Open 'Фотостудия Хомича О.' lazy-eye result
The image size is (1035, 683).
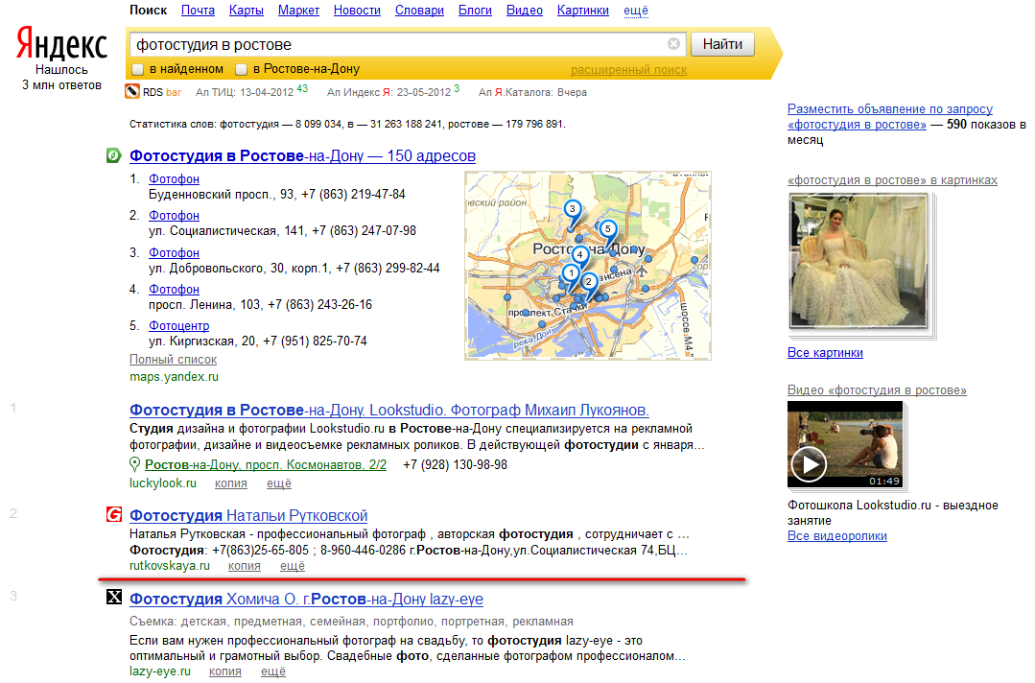[x=306, y=600]
